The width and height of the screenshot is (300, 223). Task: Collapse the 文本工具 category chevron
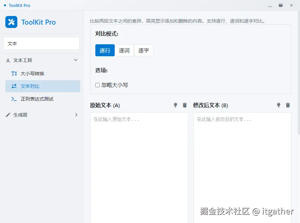tap(76, 60)
